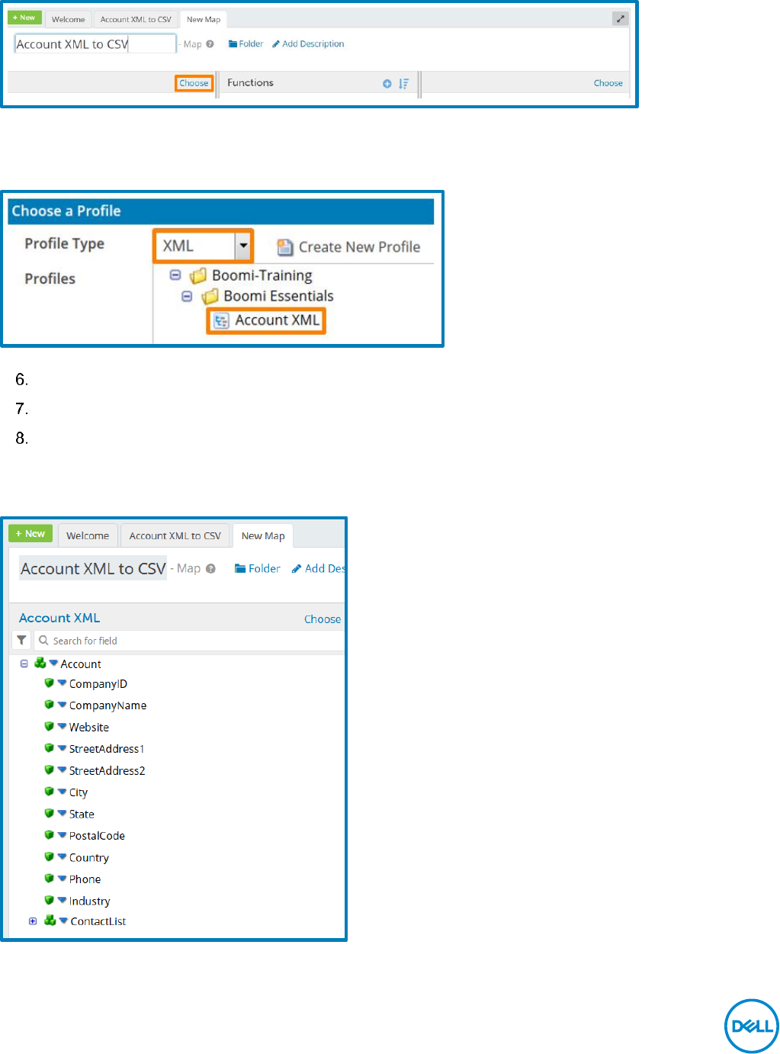This screenshot has width=780, height=1054.
Task: Collapse the Boomi Essentials folder node
Action: pyautogui.click(x=187, y=296)
